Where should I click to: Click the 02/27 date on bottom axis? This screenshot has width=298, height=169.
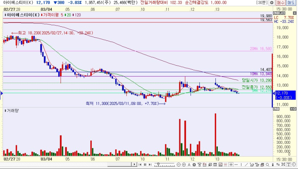pos(10,159)
